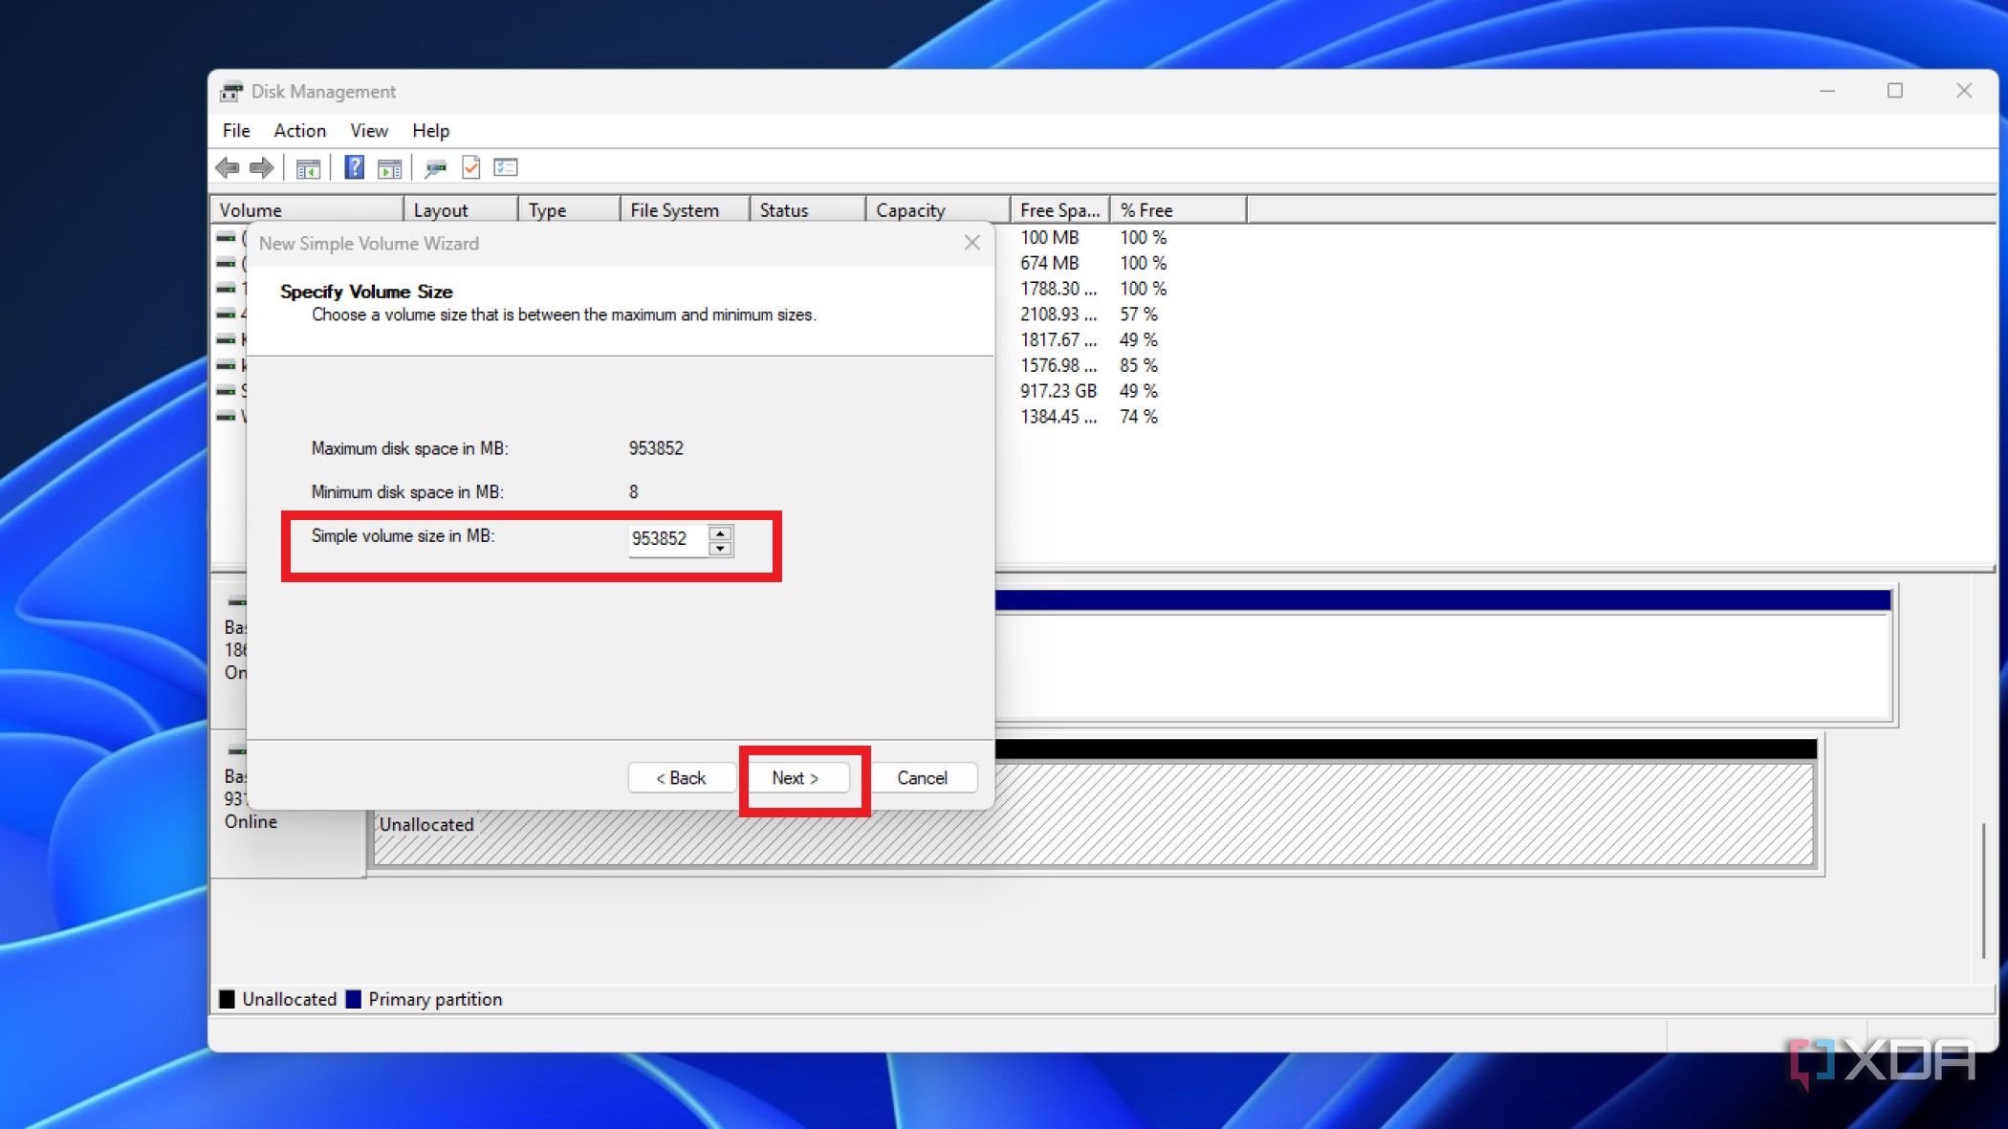The image size is (2008, 1129).
Task: Click the Back button in wizard
Action: (681, 778)
